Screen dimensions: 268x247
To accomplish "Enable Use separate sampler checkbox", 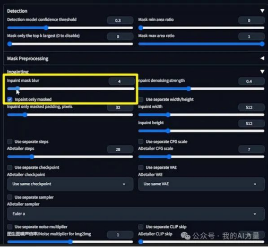I will click(10, 197).
